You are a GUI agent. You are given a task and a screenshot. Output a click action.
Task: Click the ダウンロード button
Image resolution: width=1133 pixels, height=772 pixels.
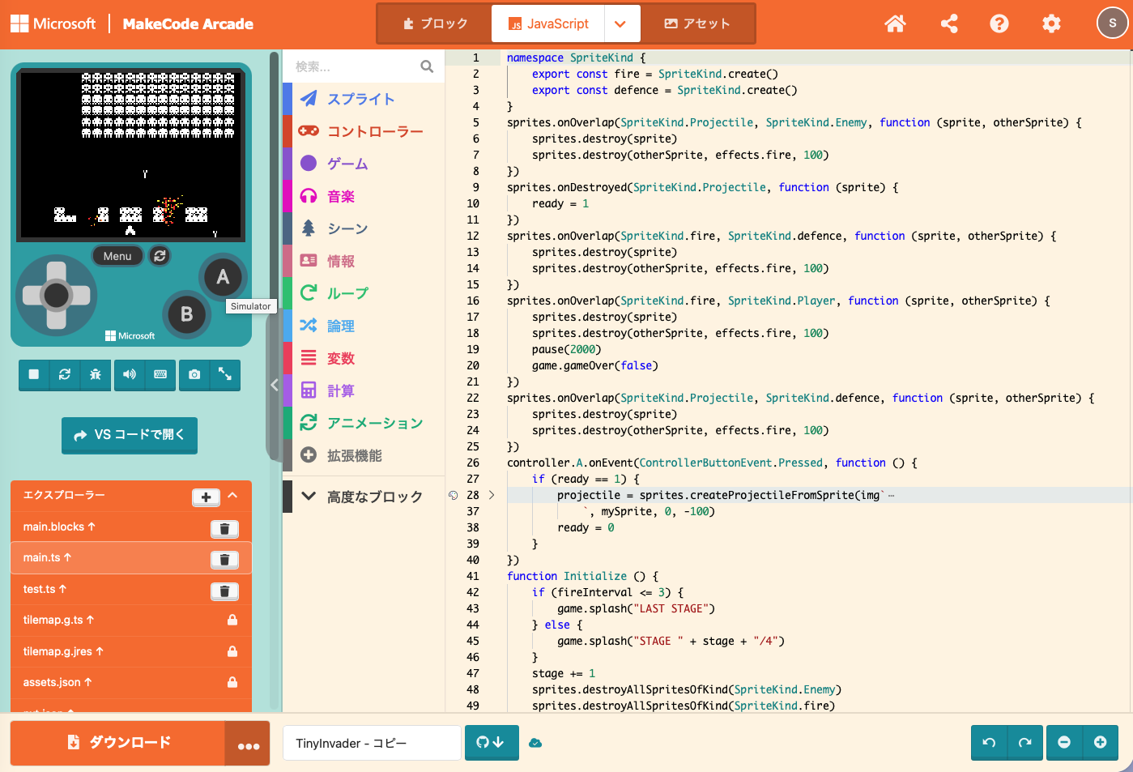tap(118, 742)
